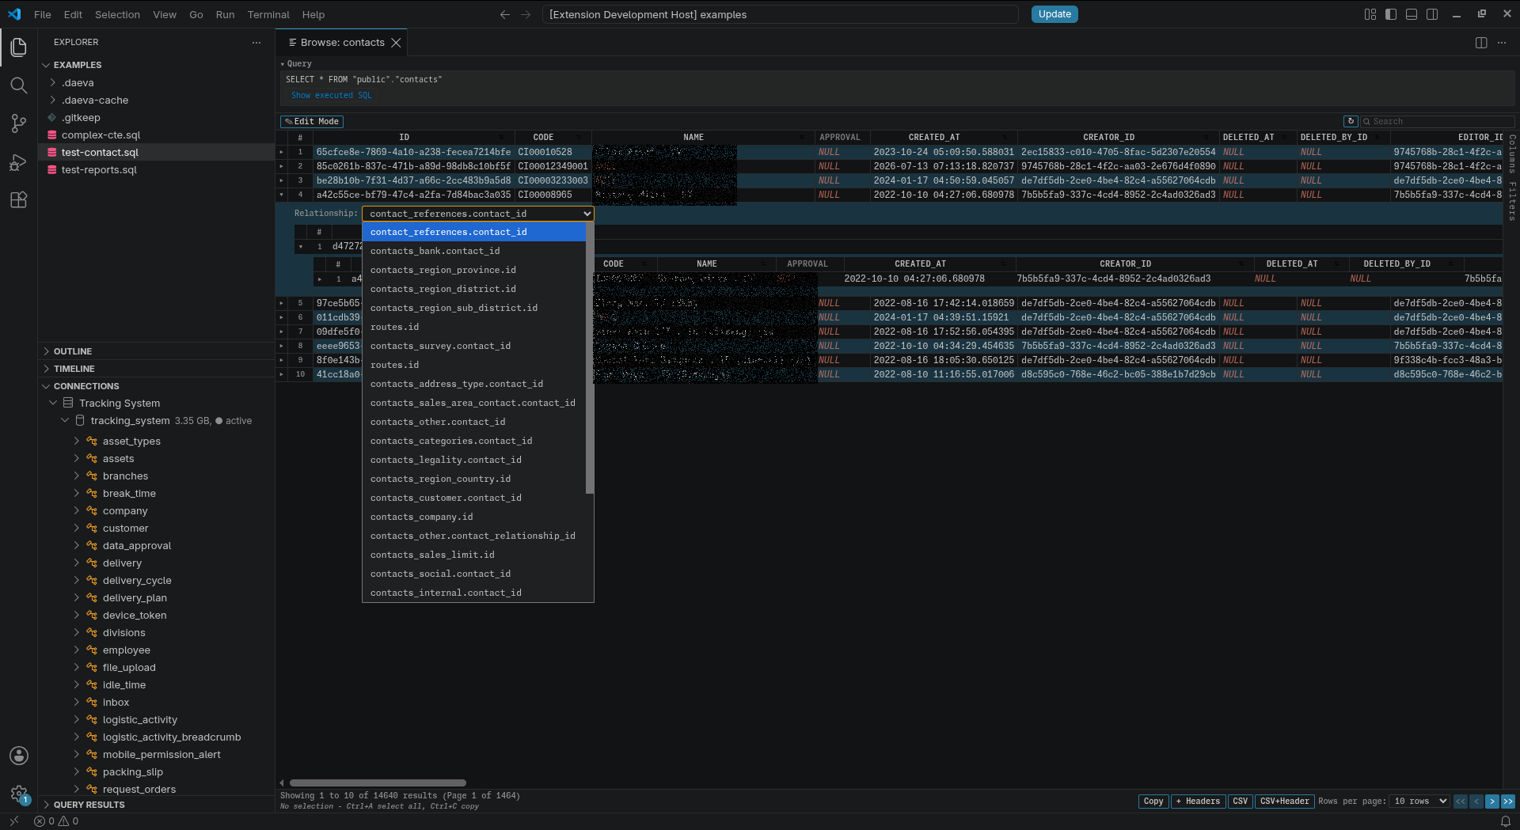
Task: Click the command center search box
Action: click(x=780, y=14)
